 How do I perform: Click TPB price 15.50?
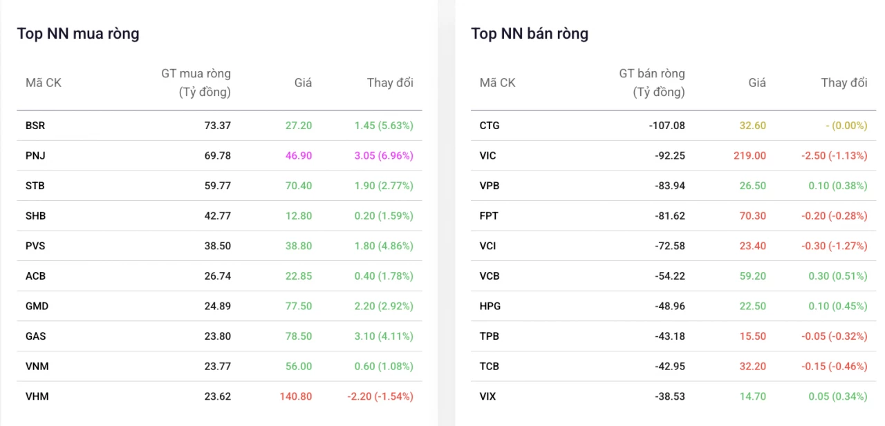tap(753, 336)
